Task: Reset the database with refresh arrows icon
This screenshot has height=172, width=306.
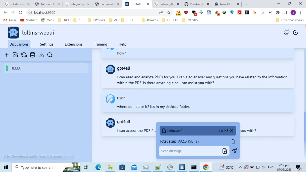Action: (x=24, y=55)
